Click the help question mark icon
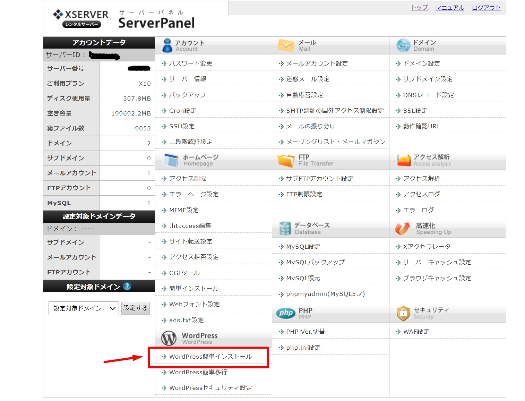The width and height of the screenshot is (525, 401). pyautogui.click(x=127, y=286)
